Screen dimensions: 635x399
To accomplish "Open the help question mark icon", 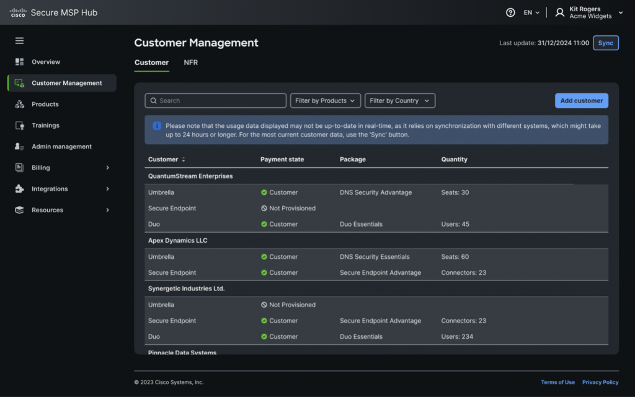I will (x=510, y=12).
